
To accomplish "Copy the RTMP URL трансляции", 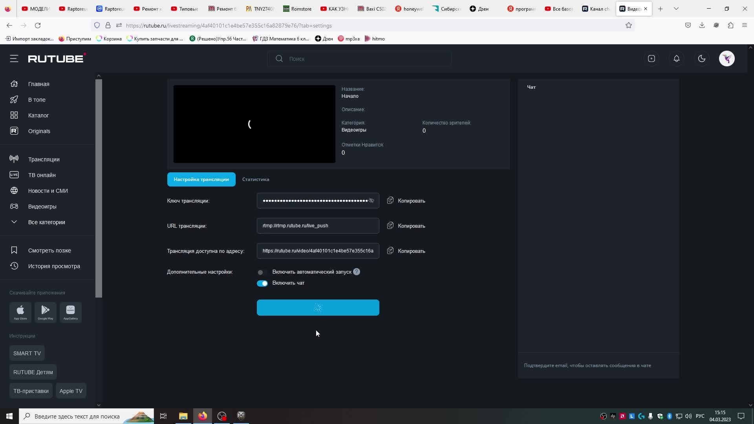I will point(406,226).
